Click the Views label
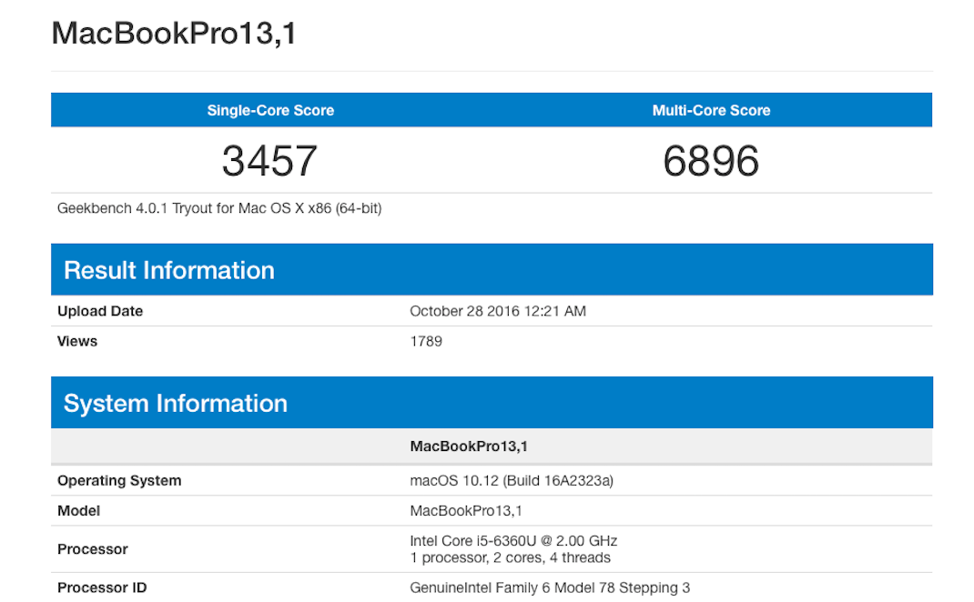Viewport: 974px width, 602px height. click(77, 341)
